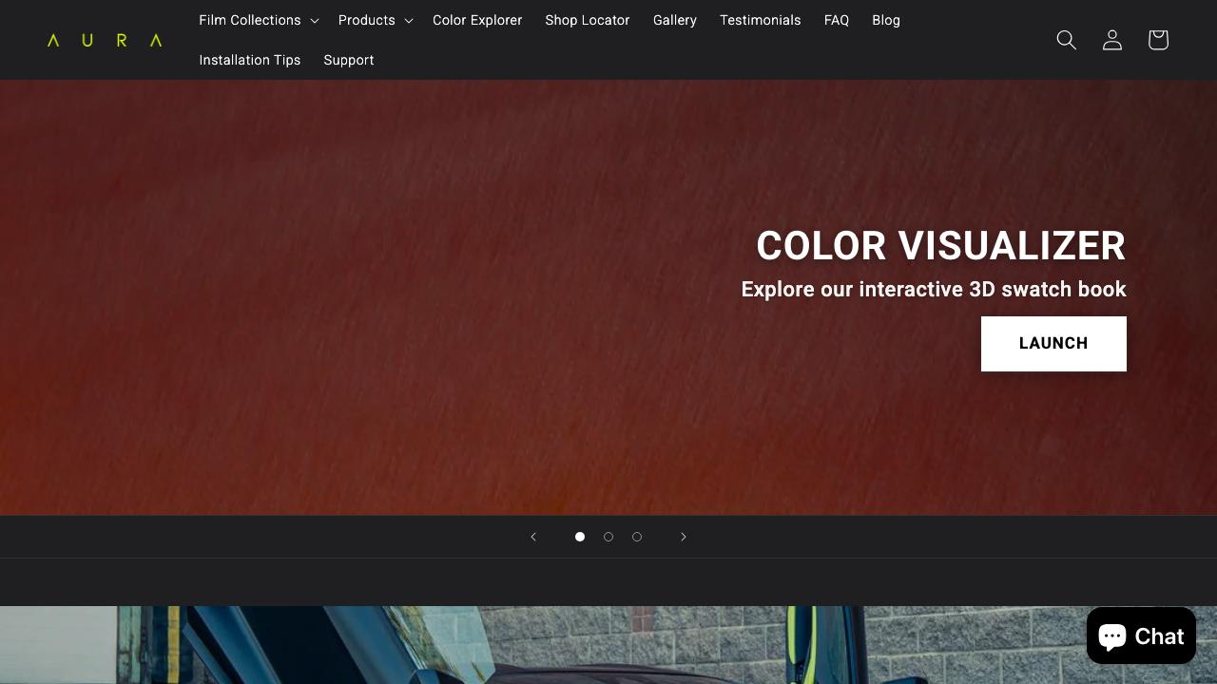Select the first slideshow dot
Screen dimensions: 1217x684
click(580, 537)
